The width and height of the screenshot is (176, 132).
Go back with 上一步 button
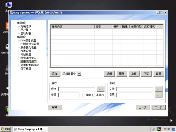[x=143, y=107]
